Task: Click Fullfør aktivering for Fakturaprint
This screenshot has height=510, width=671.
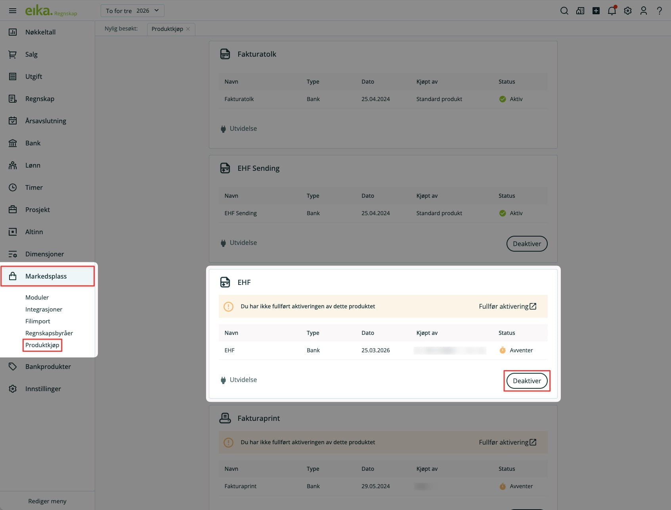Action: pyautogui.click(x=507, y=442)
